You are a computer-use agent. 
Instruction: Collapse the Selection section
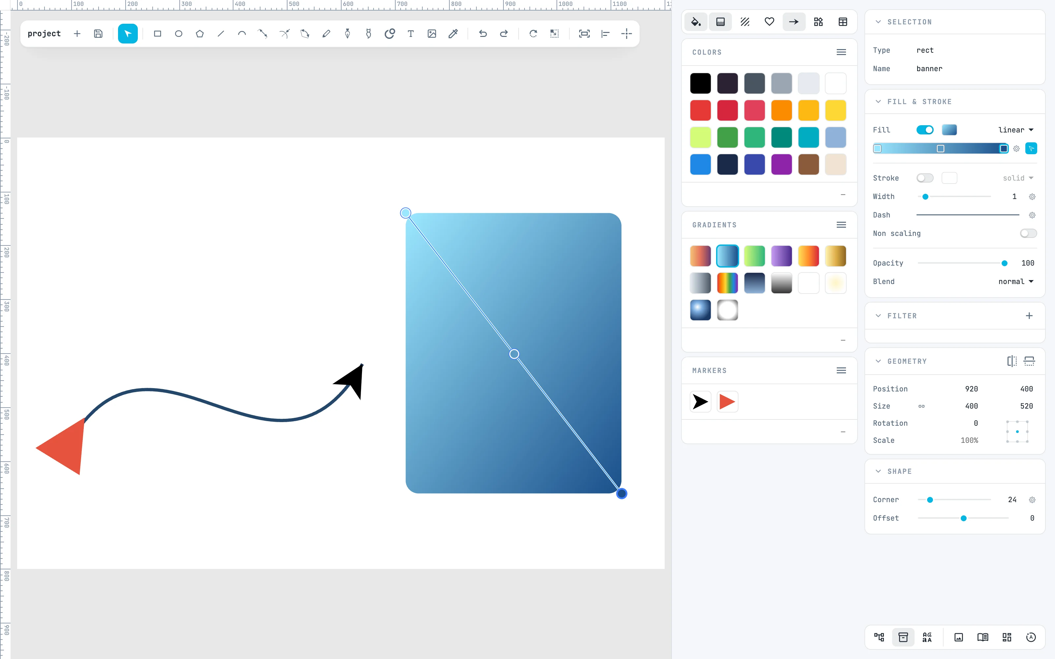coord(878,22)
